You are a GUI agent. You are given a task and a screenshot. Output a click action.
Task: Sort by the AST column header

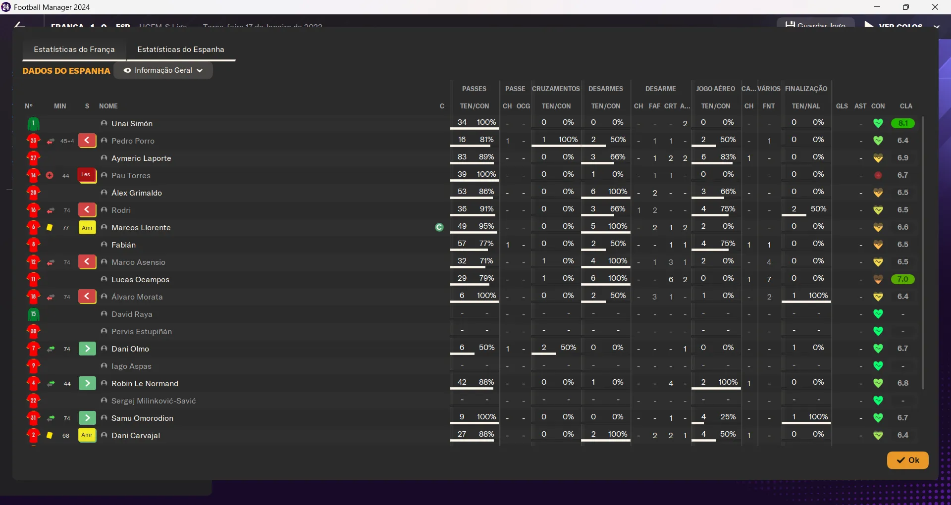(x=860, y=106)
